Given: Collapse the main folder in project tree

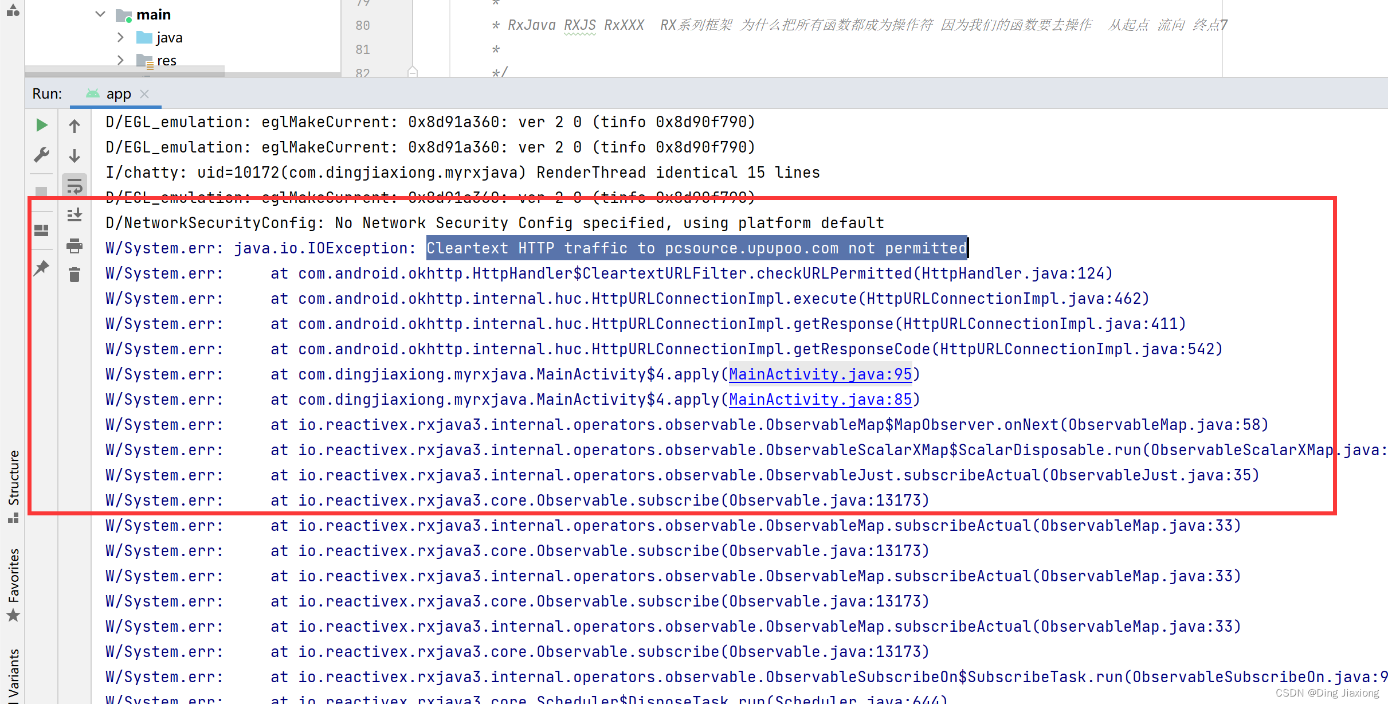Looking at the screenshot, I should pyautogui.click(x=100, y=14).
